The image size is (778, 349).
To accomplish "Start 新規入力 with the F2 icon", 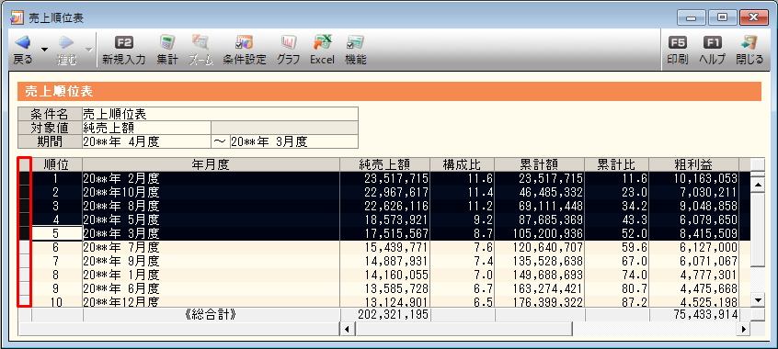I will tap(124, 42).
